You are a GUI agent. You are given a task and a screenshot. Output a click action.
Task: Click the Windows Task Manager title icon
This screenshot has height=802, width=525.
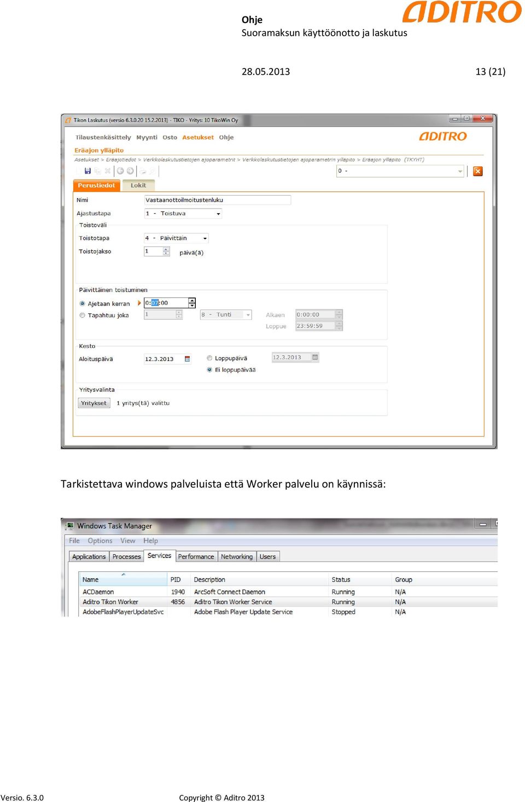[x=70, y=526]
